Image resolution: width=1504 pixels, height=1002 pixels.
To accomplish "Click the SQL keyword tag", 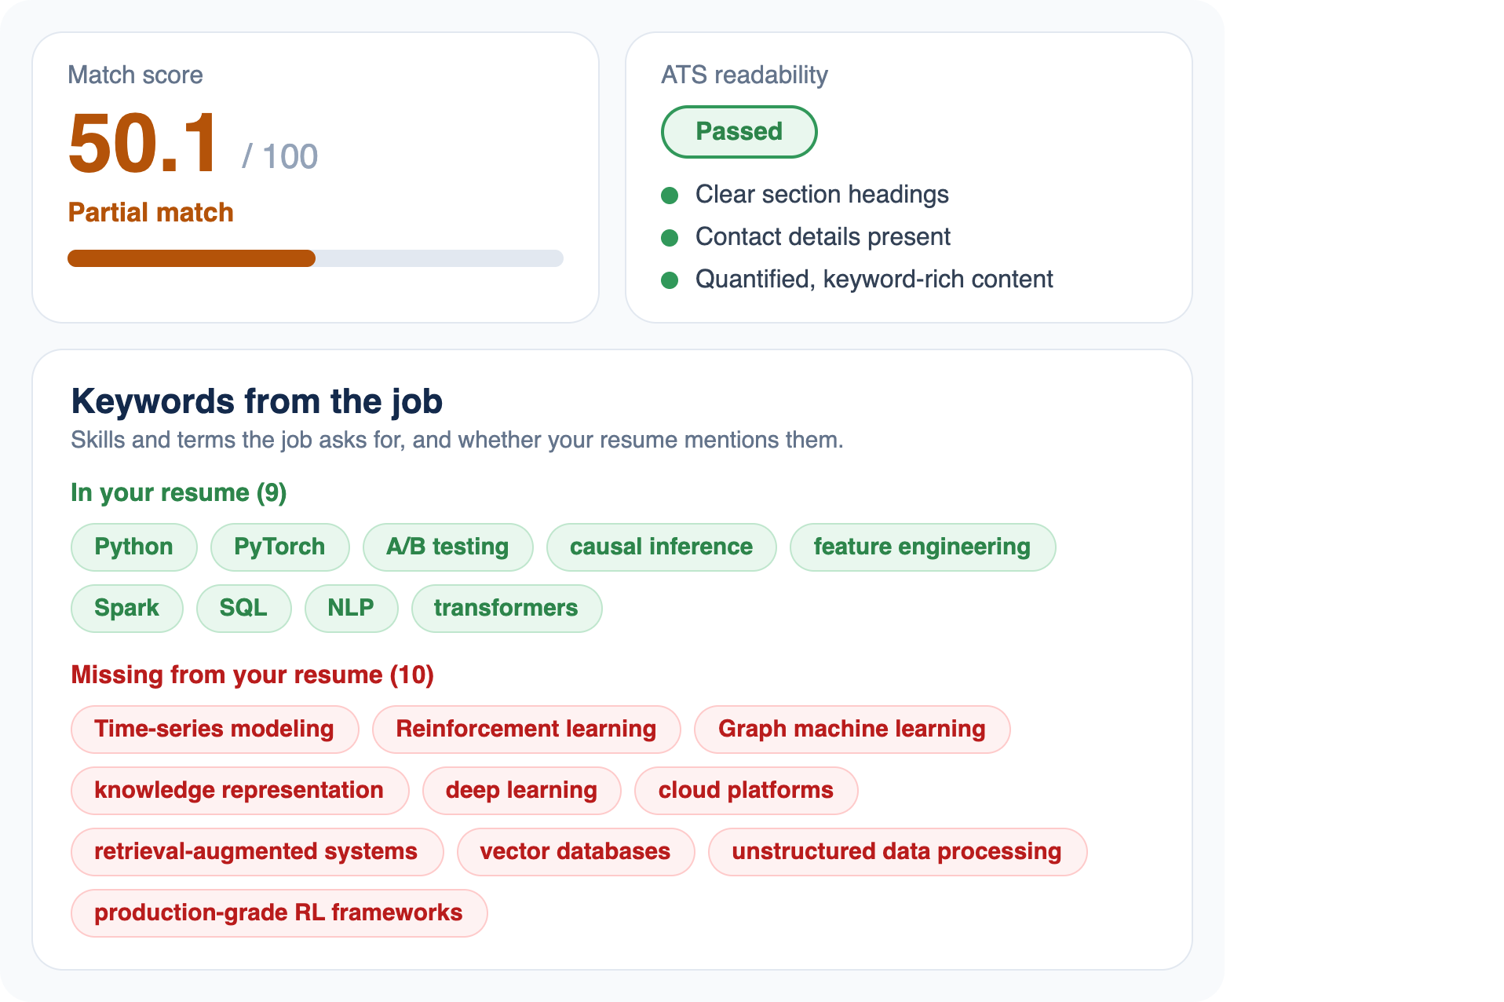I will click(243, 608).
